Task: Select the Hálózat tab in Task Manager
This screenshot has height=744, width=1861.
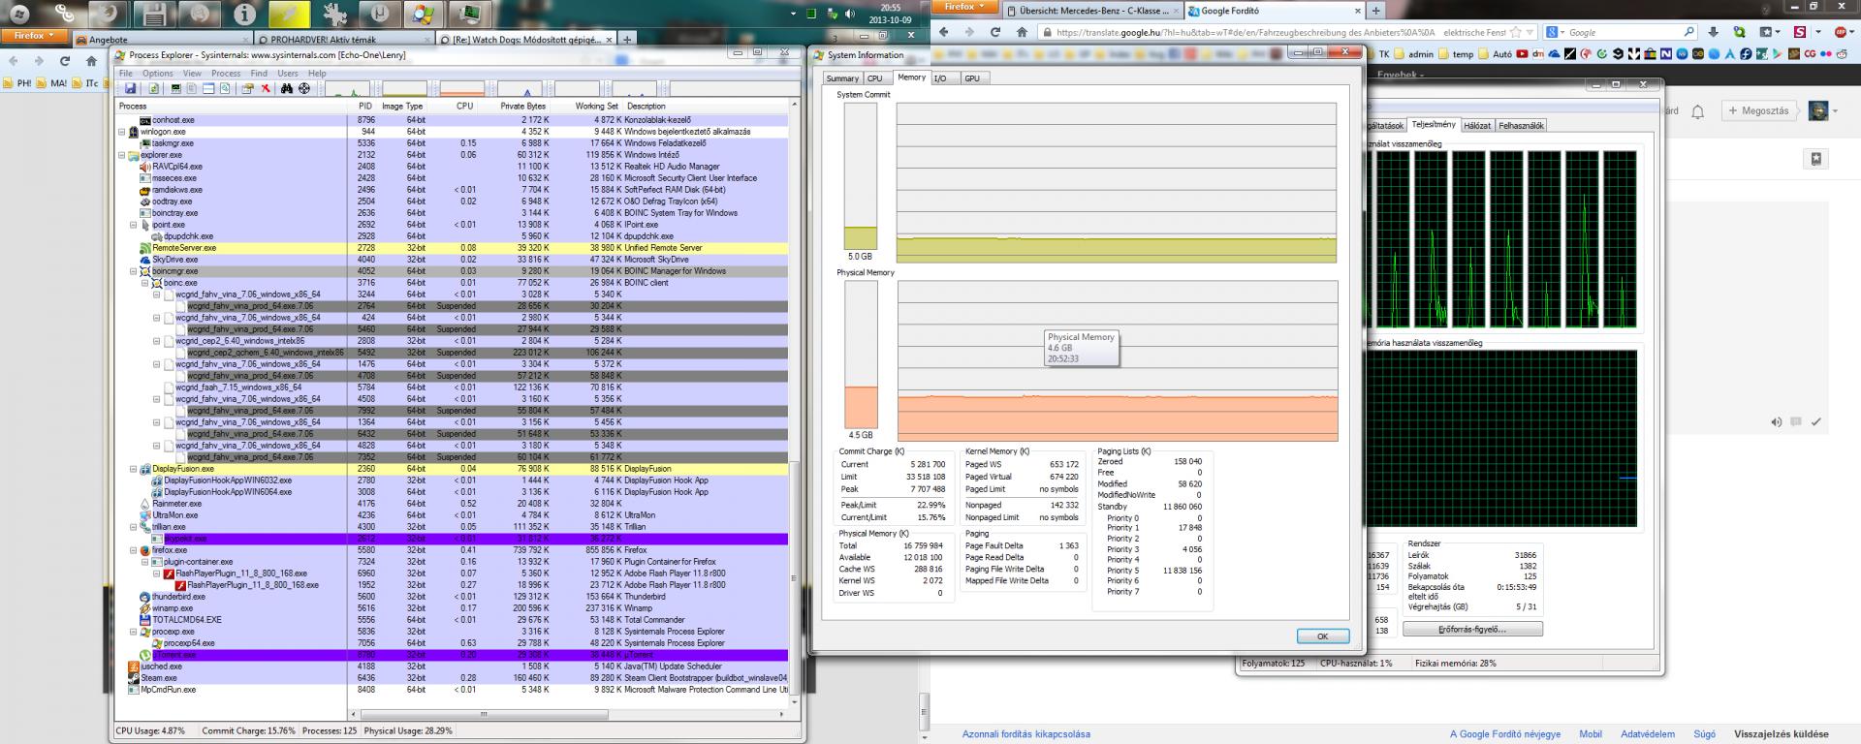Action: coord(1477,126)
